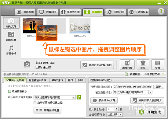This screenshot has width=168, height=119.
Task: Go to the 网页相册 tab
Action: pyautogui.click(x=115, y=12)
